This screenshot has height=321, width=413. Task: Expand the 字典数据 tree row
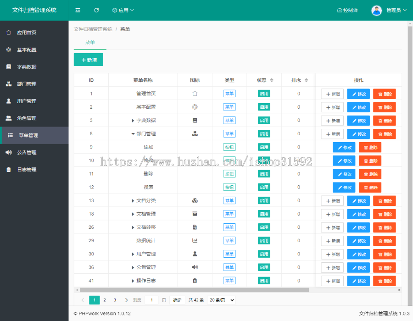coord(133,121)
